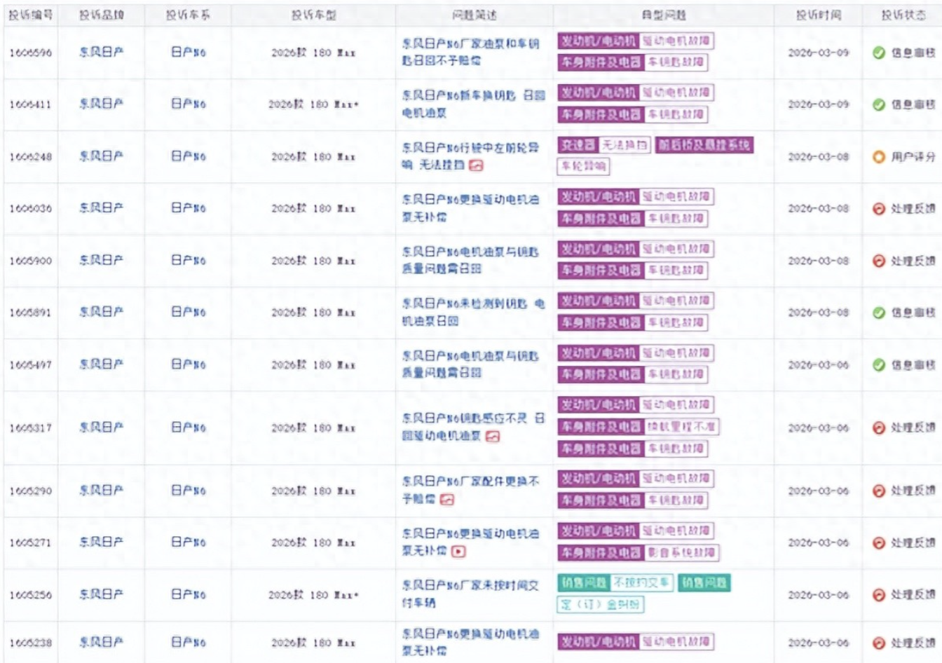
Task: Click the red 处理反馈 icon for complaint 1605238
Action: (879, 643)
